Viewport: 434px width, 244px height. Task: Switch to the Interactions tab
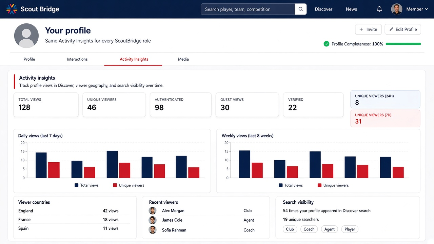77,59
